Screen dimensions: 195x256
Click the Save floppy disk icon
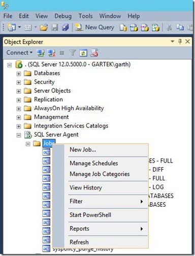55,27
